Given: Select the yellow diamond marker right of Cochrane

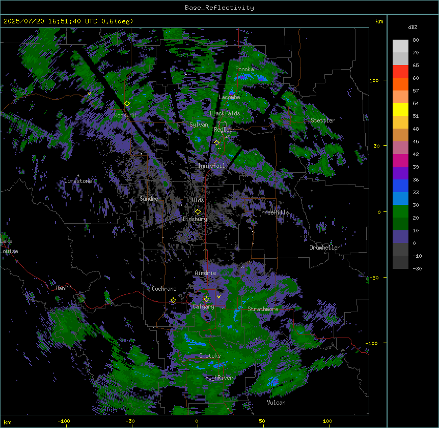Looking at the screenshot, I should (173, 300).
